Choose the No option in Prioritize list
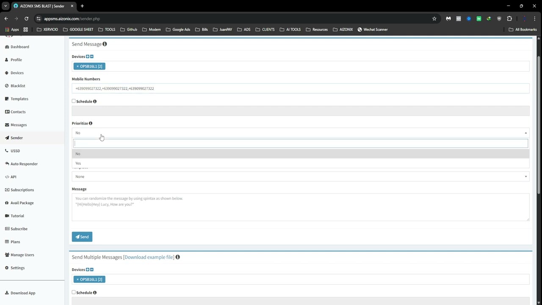This screenshot has height=305, width=542. click(301, 154)
